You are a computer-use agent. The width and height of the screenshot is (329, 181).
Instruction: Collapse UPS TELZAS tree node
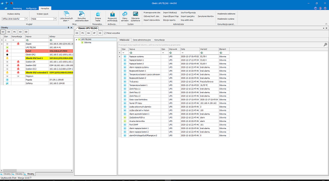click(x=77, y=39)
